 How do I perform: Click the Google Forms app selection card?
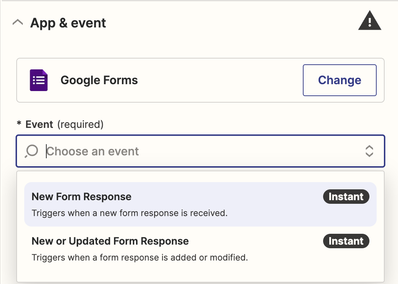pyautogui.click(x=200, y=80)
